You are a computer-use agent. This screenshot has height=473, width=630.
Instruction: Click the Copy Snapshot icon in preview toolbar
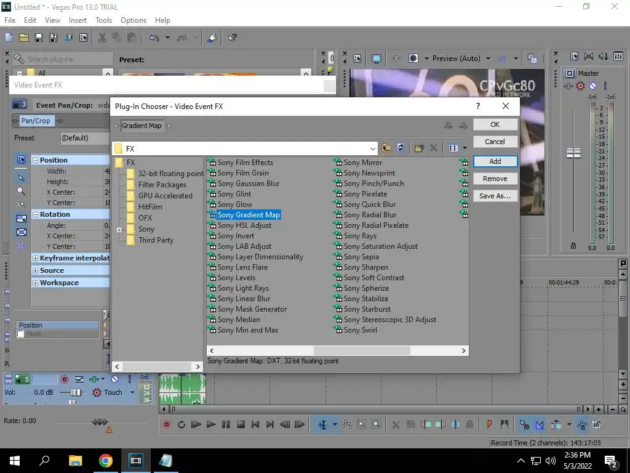(532, 59)
